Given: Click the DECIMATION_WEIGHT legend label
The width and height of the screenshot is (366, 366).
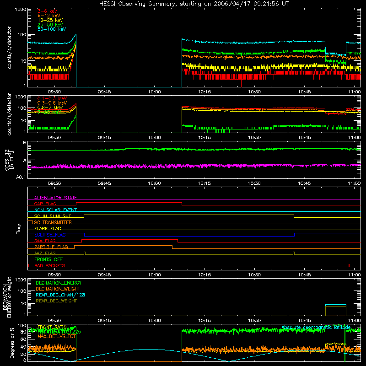Looking at the screenshot, I should point(58,289).
